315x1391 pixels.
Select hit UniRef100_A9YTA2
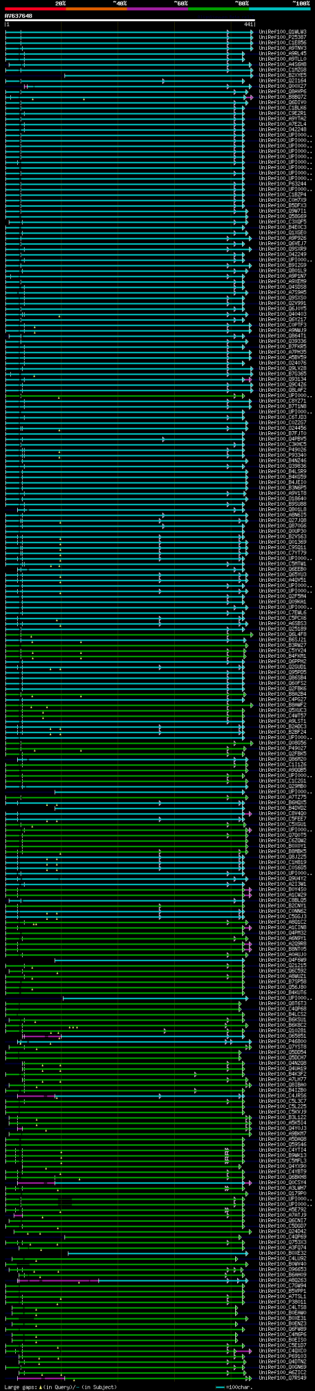(x=283, y=119)
